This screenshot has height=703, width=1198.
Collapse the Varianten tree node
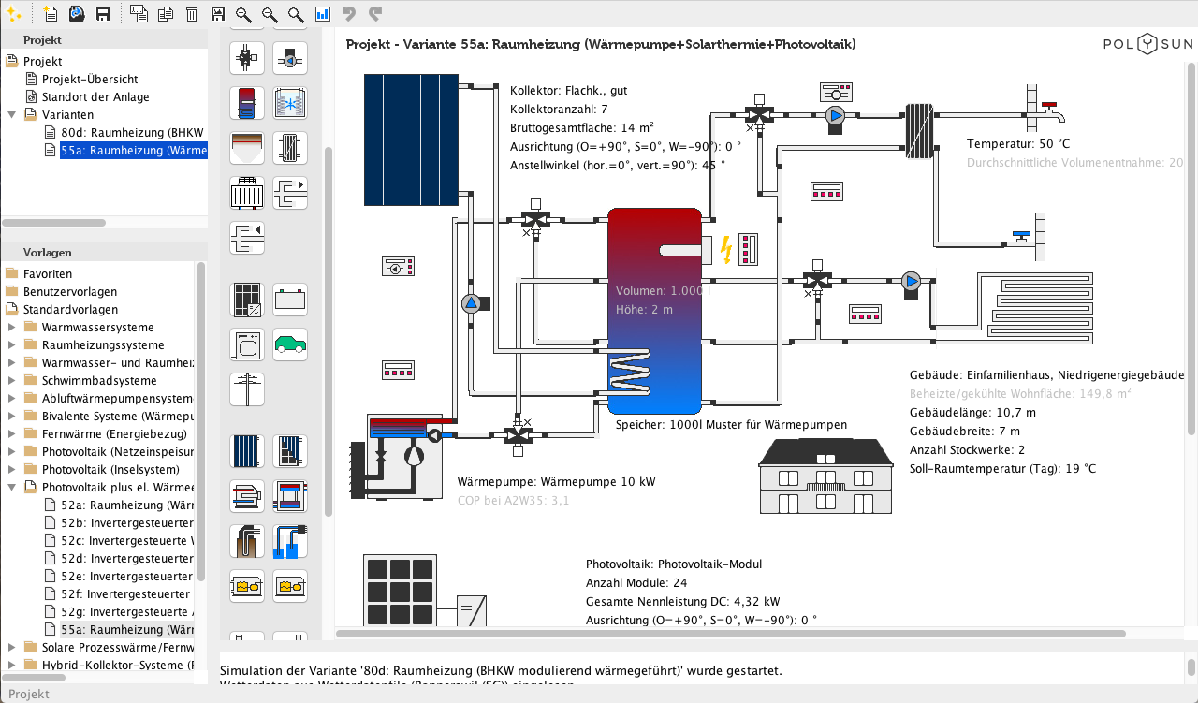[11, 114]
